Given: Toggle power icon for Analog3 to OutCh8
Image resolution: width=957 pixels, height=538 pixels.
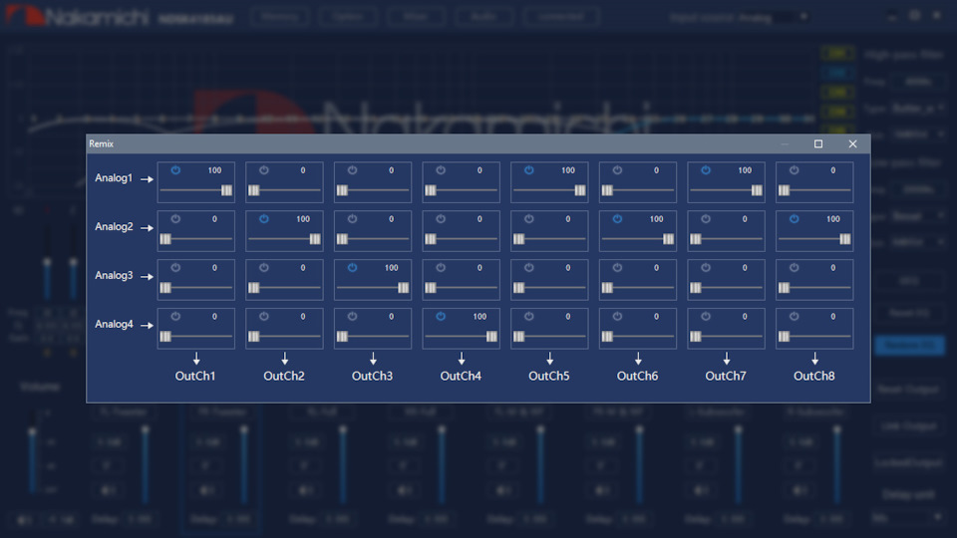Looking at the screenshot, I should [x=795, y=267].
